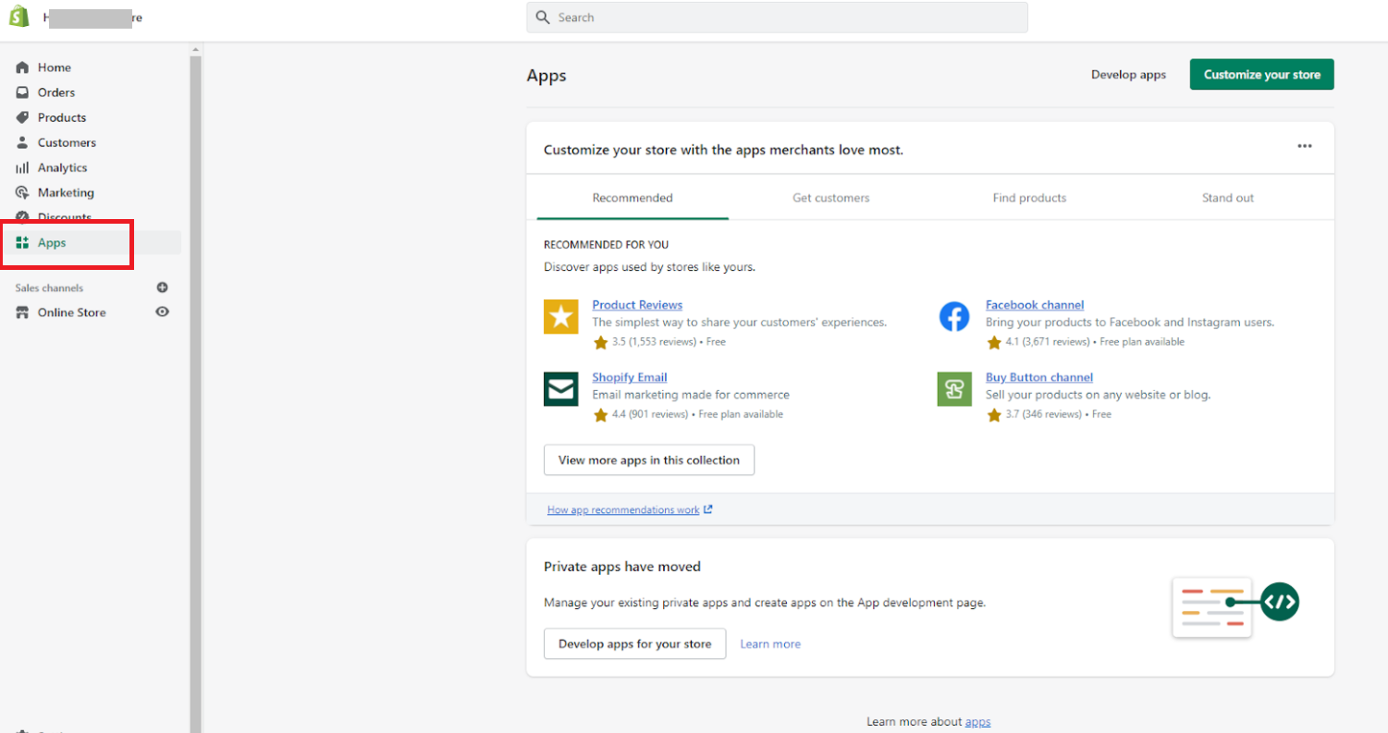Viewport: 1388px width, 733px height.
Task: Switch to the Stand out tab
Action: (x=1228, y=198)
